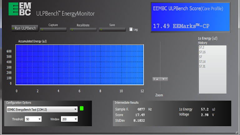Screen dimensions: 240x135
Task: Open the EEMBC EnergyBench Tool (COM13) dropdown
Action: [x=42, y=109]
